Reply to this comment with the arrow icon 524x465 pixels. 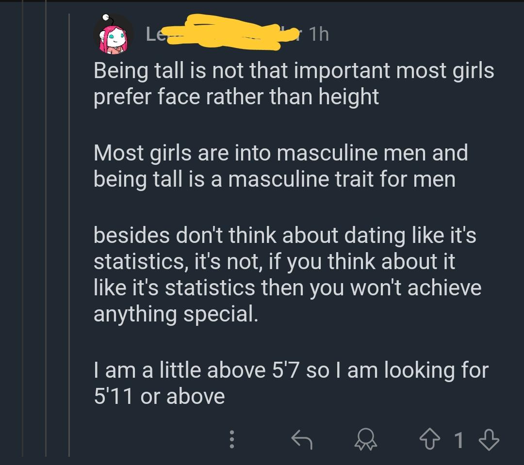click(x=302, y=439)
